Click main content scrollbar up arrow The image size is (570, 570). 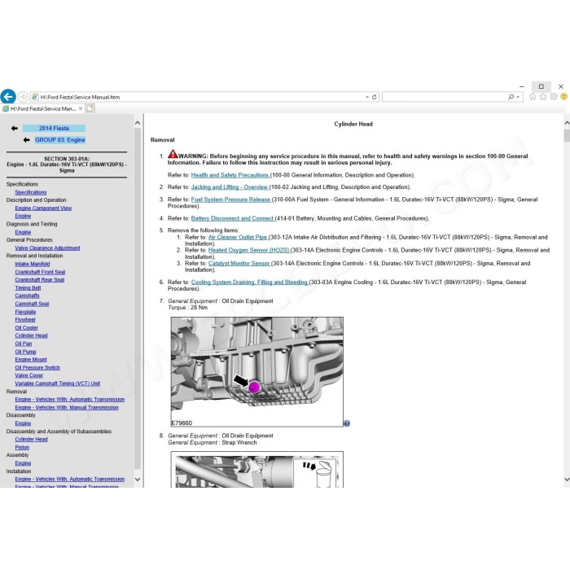pyautogui.click(x=567, y=123)
